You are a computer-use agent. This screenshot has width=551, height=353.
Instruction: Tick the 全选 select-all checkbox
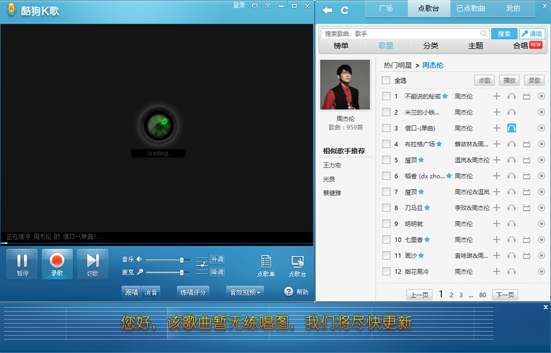point(386,80)
